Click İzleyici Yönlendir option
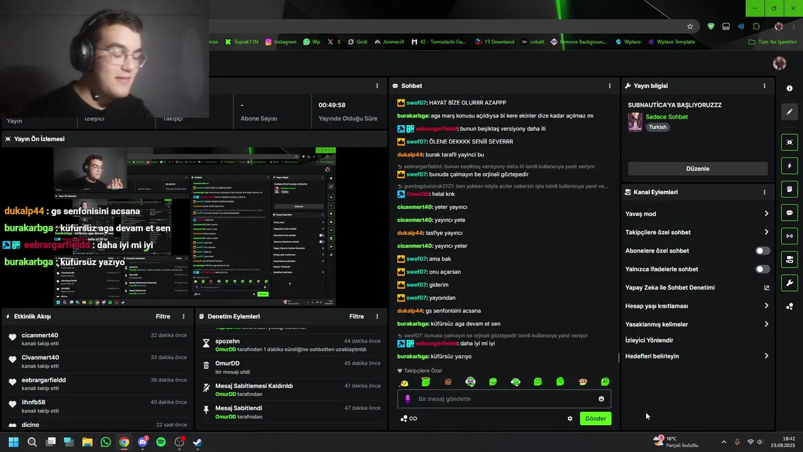The width and height of the screenshot is (803, 452). (x=649, y=340)
